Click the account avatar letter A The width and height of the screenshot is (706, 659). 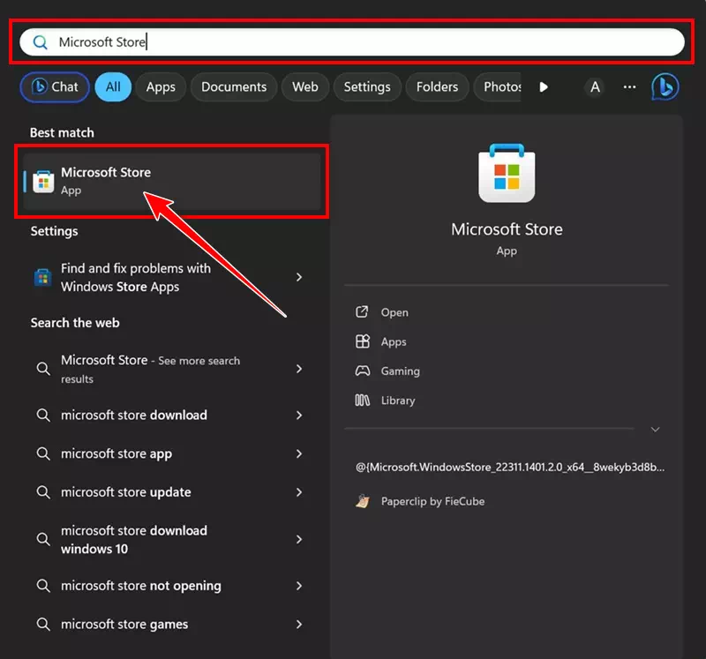[595, 86]
